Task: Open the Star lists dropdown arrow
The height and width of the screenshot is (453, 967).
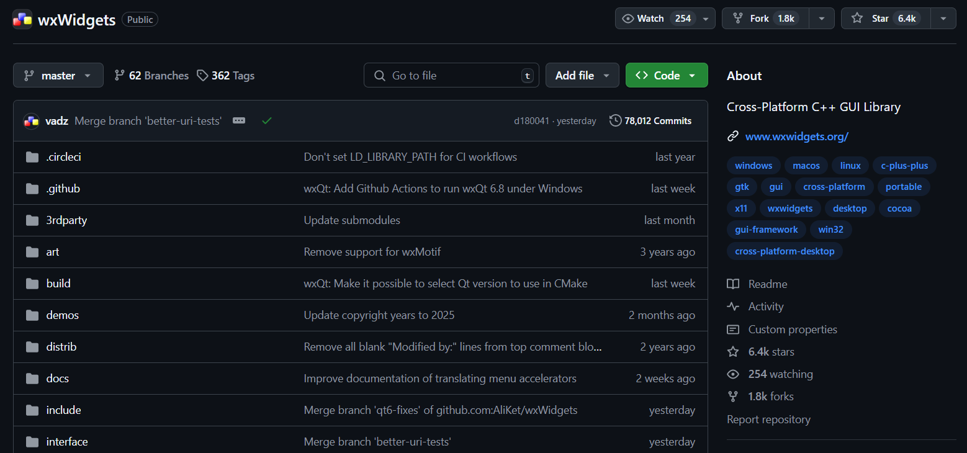Action: pos(943,19)
